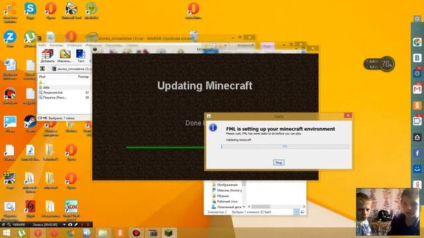Click the green Minecraft update progress bar
The width and height of the screenshot is (424, 238).
point(165,147)
